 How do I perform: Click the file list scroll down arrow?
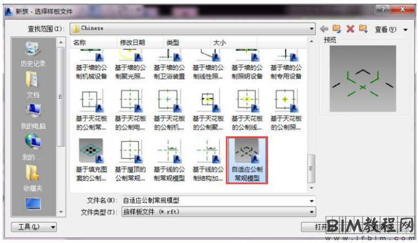point(311,188)
